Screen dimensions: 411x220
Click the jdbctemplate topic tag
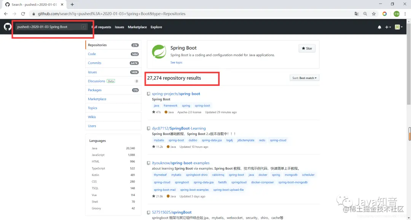(245, 140)
